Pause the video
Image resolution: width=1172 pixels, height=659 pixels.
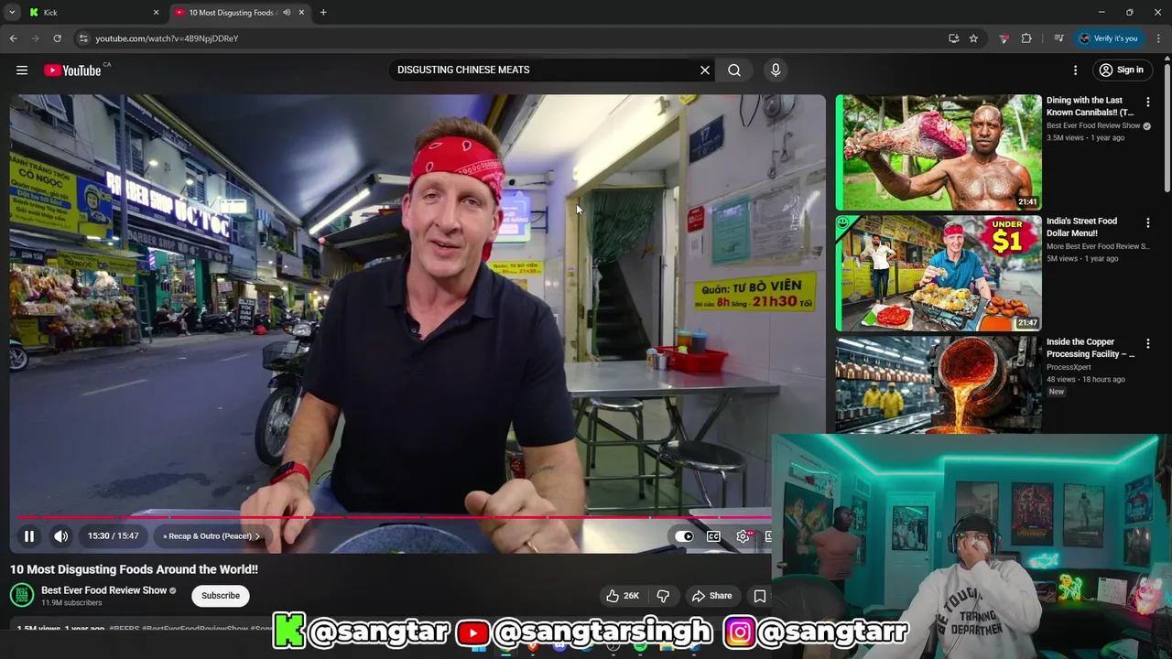[x=29, y=536]
